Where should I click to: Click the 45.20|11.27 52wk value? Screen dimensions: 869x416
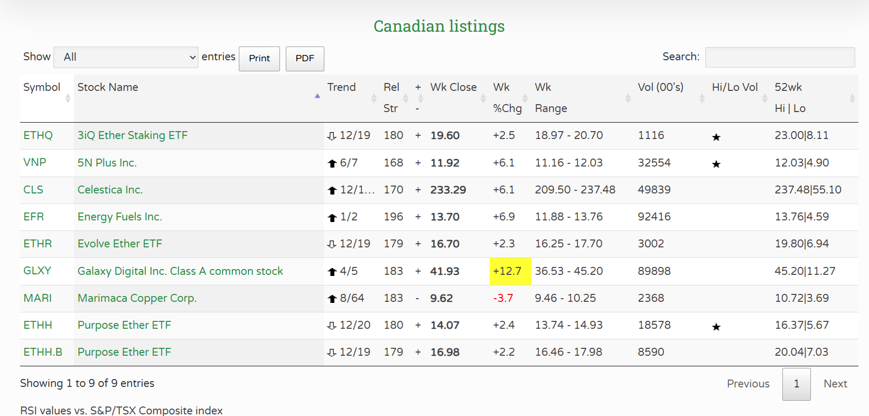coord(805,271)
